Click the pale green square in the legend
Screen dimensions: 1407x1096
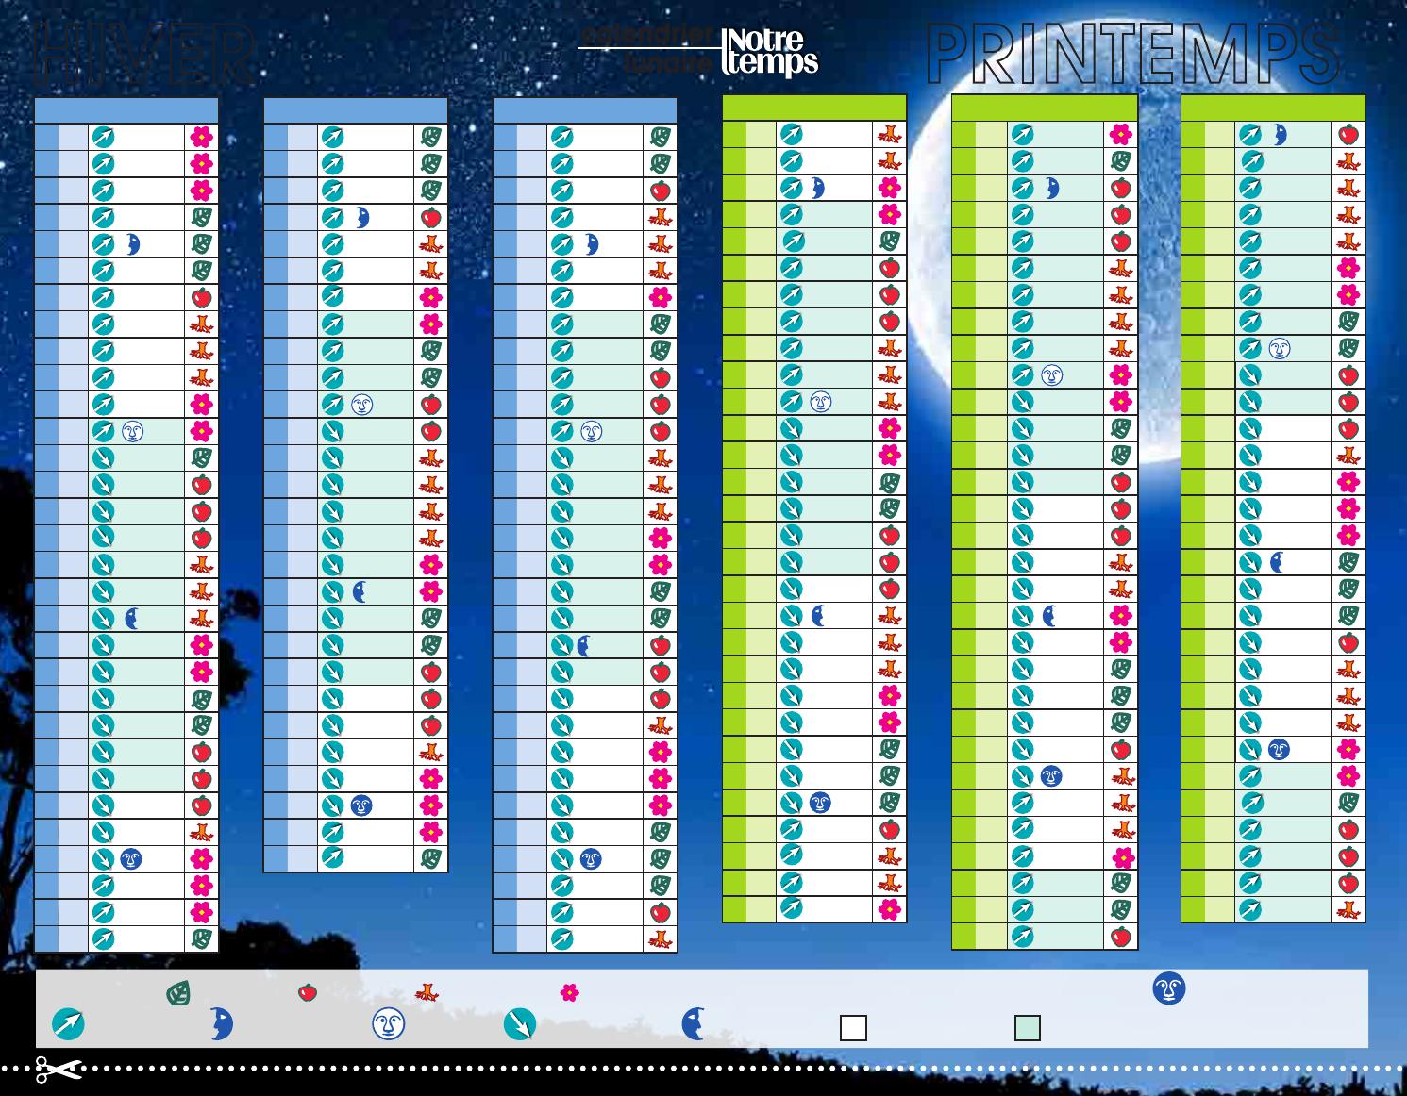[x=1027, y=1027]
